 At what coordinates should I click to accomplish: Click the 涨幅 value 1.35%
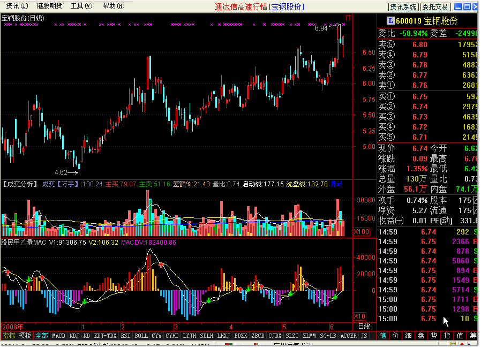pyautogui.click(x=417, y=169)
